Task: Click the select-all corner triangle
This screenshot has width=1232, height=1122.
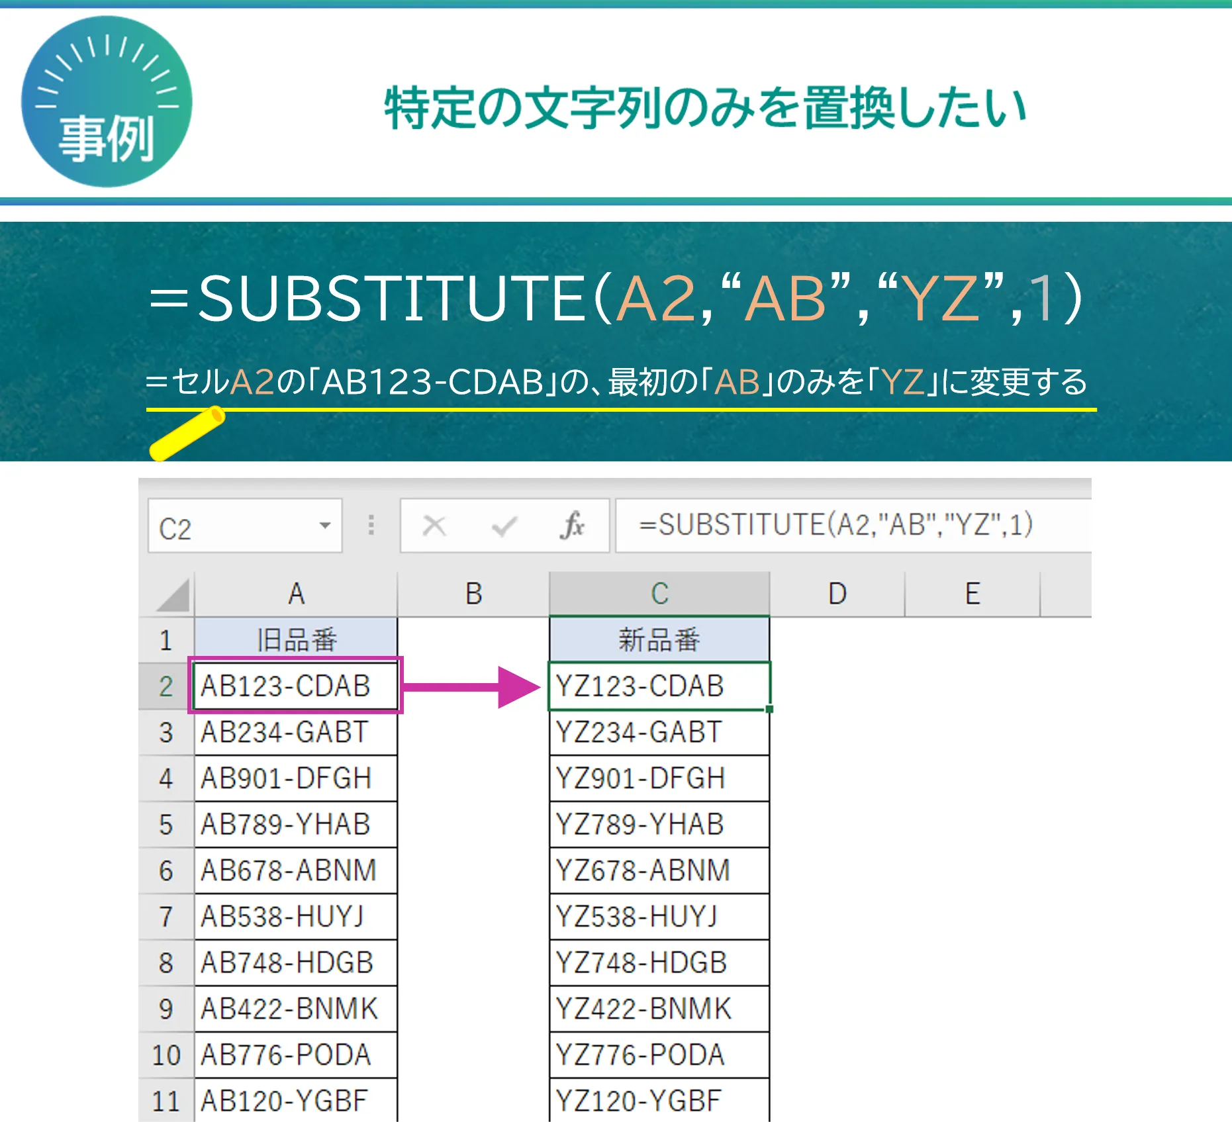Action: (173, 594)
